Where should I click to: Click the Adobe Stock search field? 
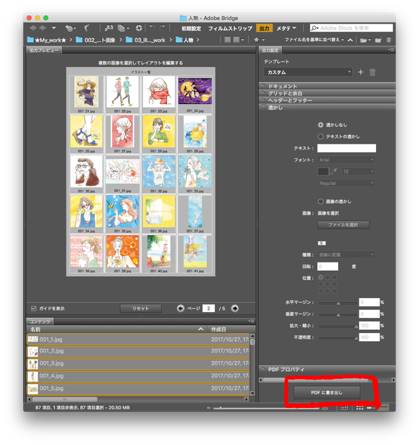pos(351,28)
